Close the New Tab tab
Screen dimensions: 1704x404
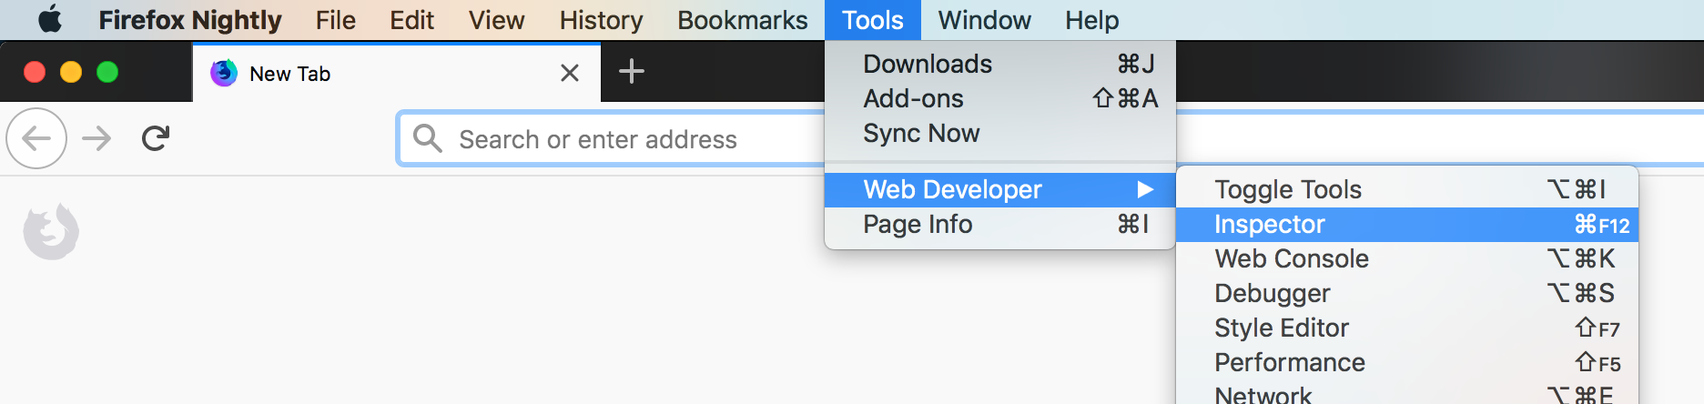tap(570, 73)
